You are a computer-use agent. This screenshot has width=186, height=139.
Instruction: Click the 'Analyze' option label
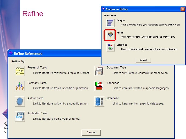(121, 20)
